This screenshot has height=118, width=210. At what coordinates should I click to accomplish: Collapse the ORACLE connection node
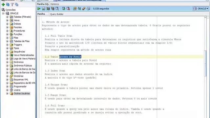pyautogui.click(x=3, y=13)
